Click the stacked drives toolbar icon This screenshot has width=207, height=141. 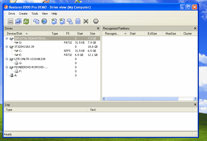coord(78,21)
